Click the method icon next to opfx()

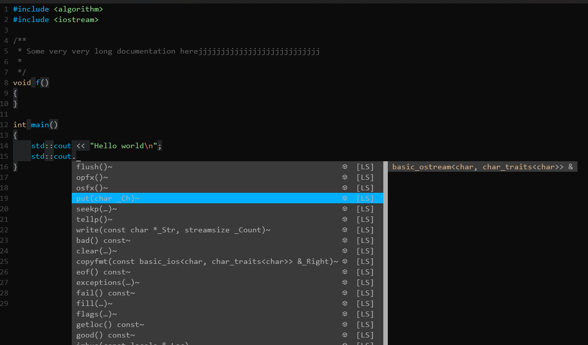click(345, 177)
